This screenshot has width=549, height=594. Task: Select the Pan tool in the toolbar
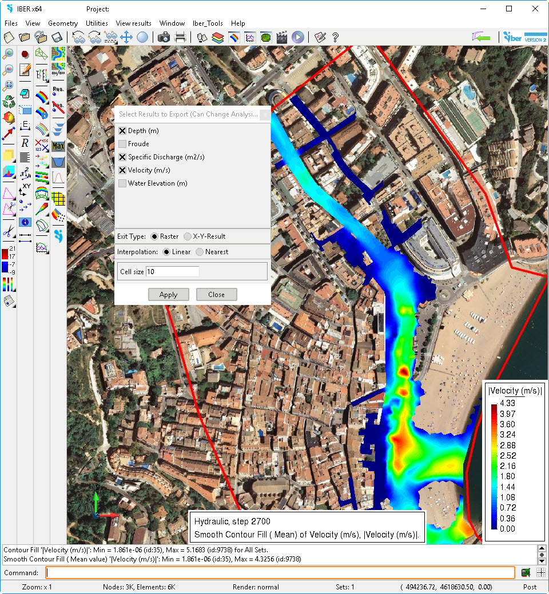[126, 37]
